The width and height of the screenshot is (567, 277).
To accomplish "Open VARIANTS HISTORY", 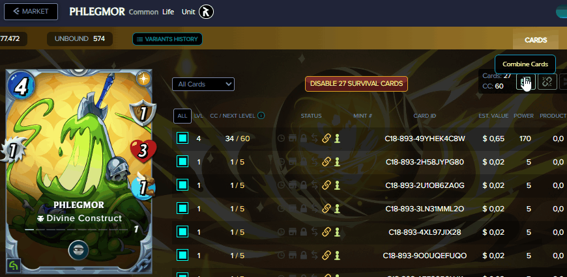I will [x=167, y=39].
